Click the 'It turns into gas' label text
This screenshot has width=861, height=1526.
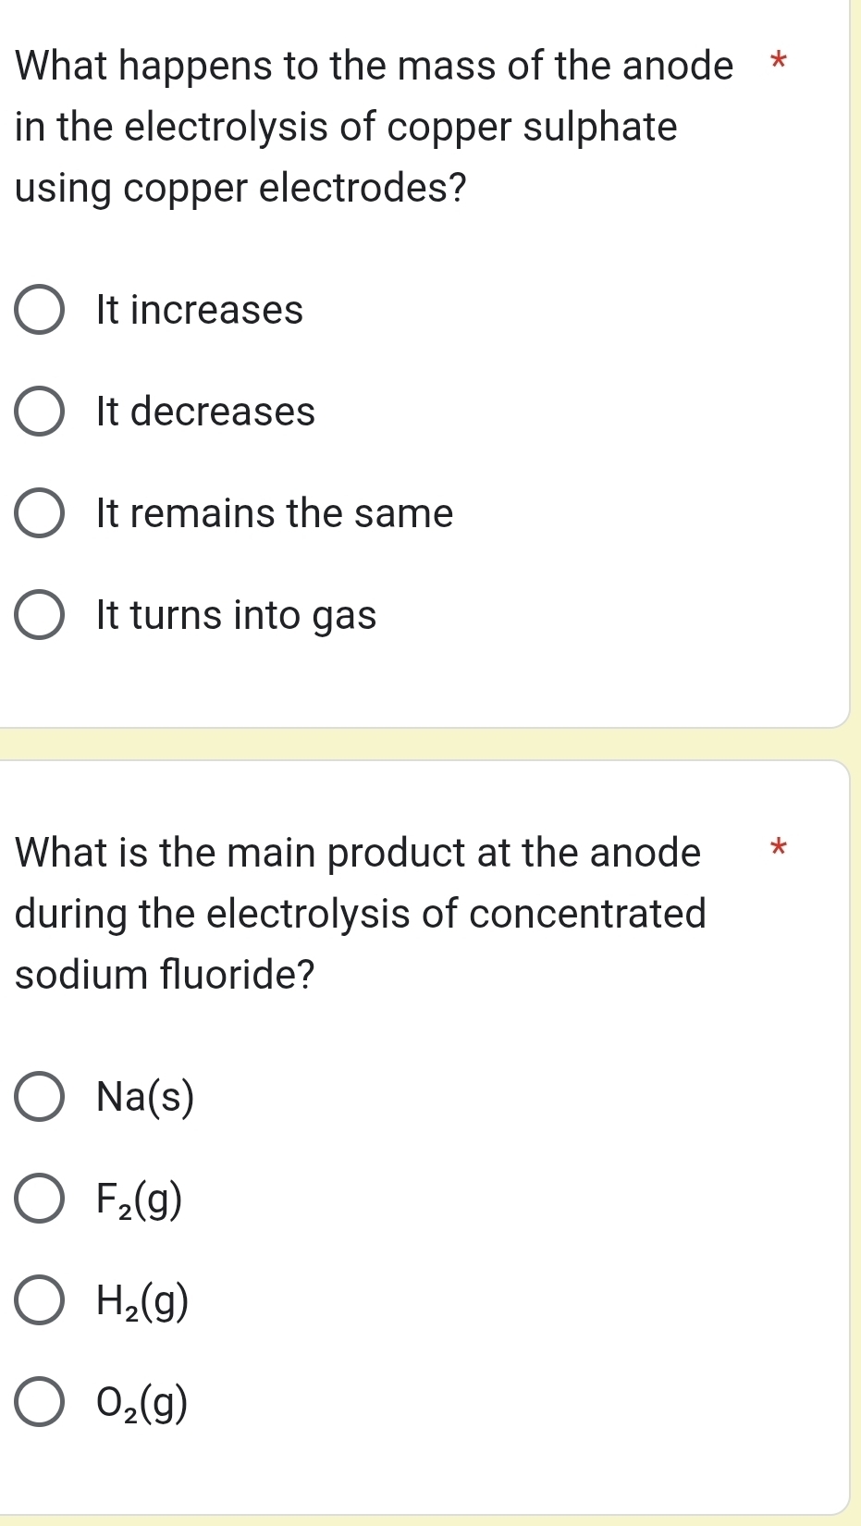click(236, 616)
